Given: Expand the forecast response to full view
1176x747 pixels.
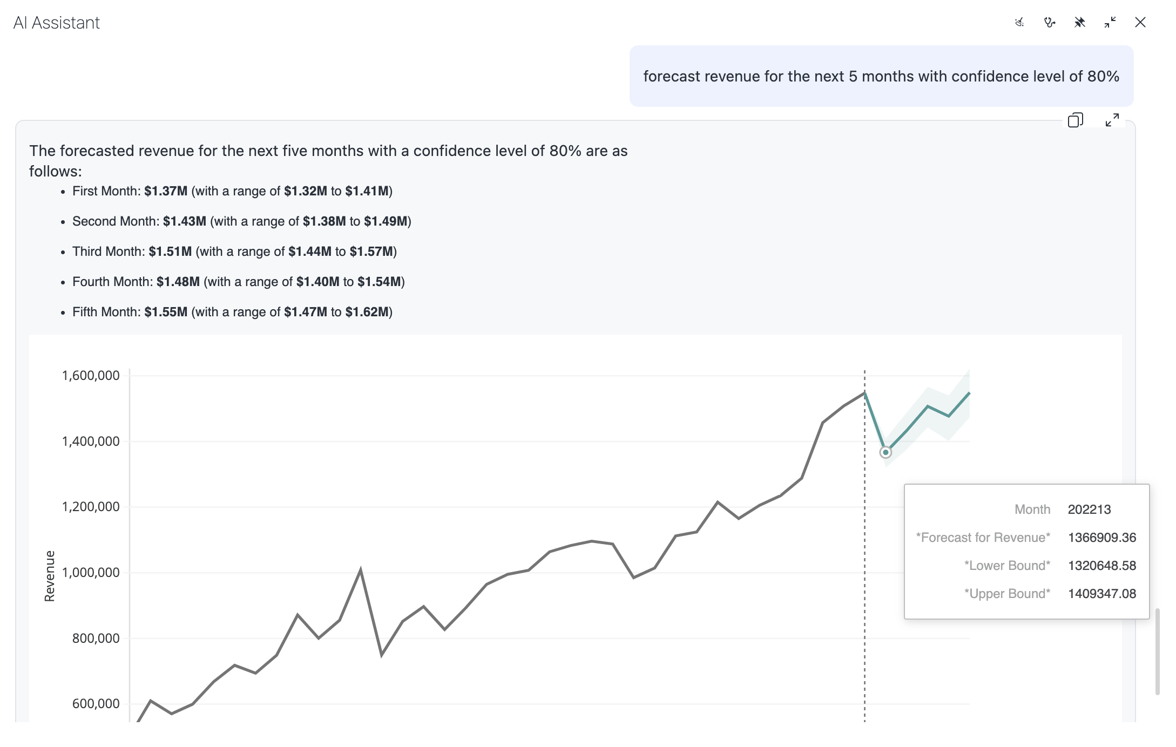Looking at the screenshot, I should [x=1112, y=120].
